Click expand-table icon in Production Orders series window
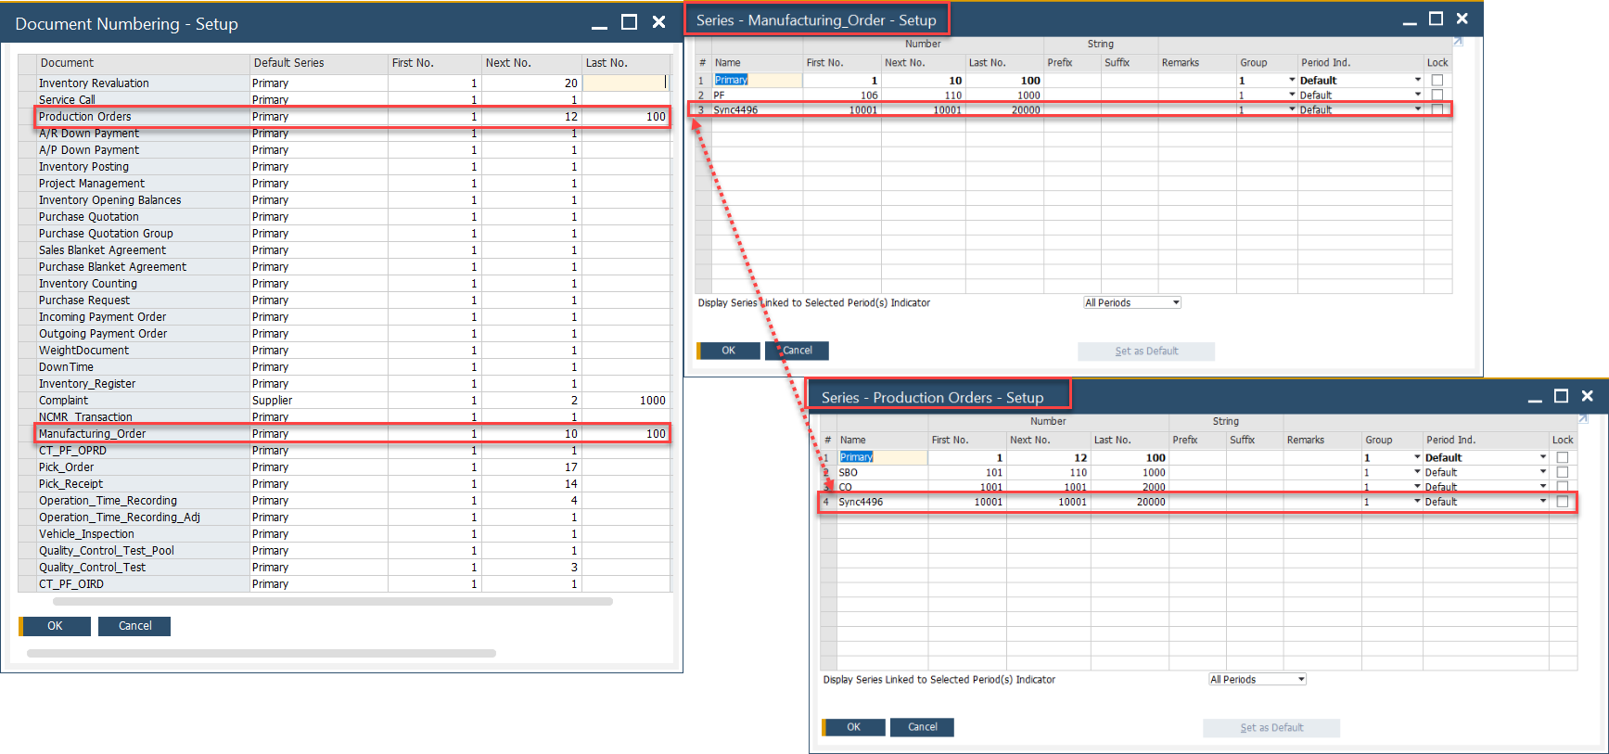The height and width of the screenshot is (754, 1609). click(1582, 419)
